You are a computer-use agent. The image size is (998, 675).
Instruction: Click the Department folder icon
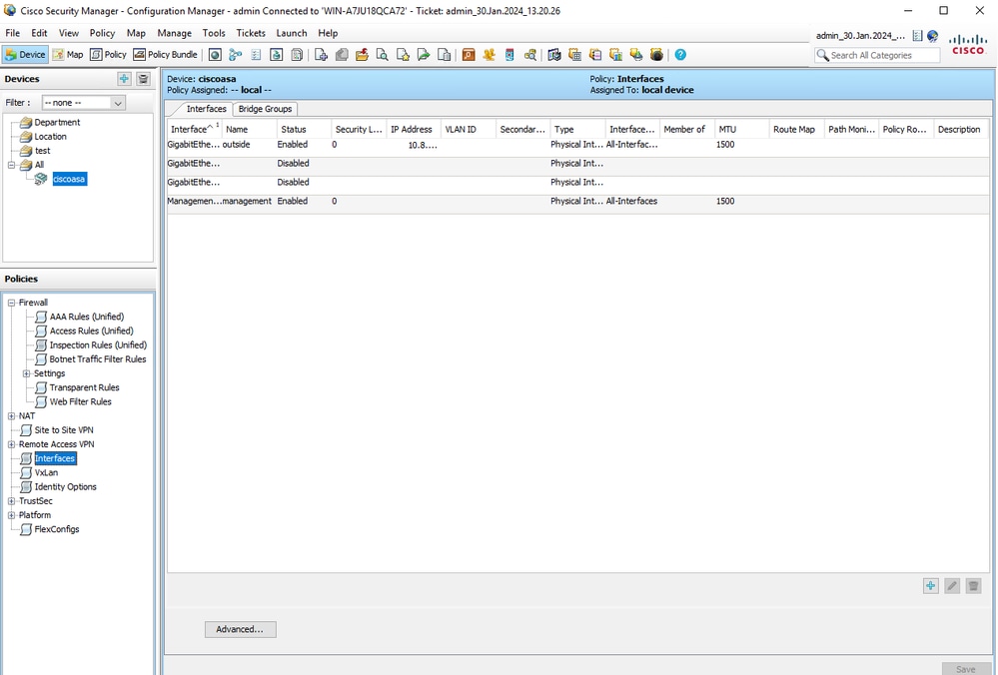click(25, 122)
